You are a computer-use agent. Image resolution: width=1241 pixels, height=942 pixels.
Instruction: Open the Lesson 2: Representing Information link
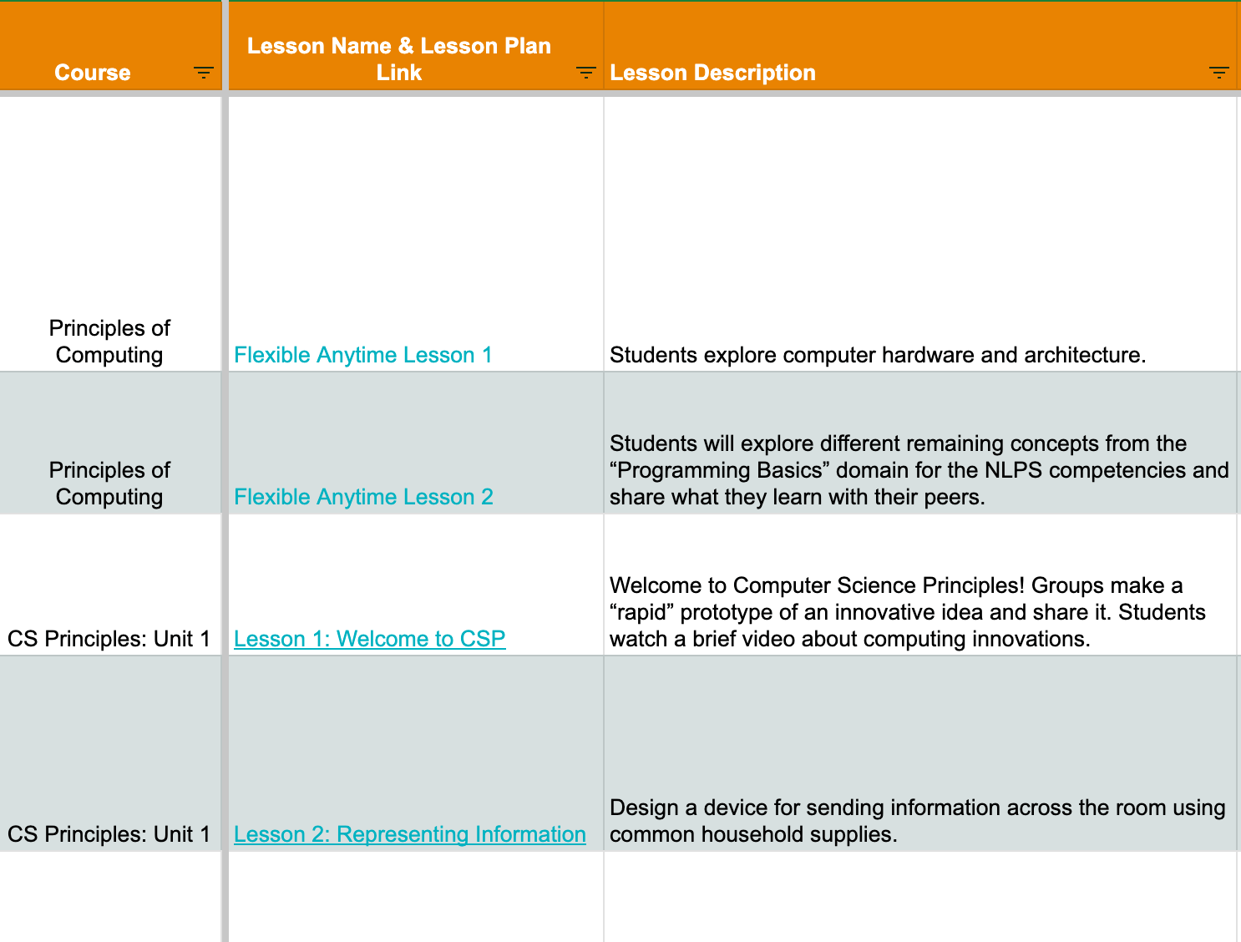[x=409, y=834]
